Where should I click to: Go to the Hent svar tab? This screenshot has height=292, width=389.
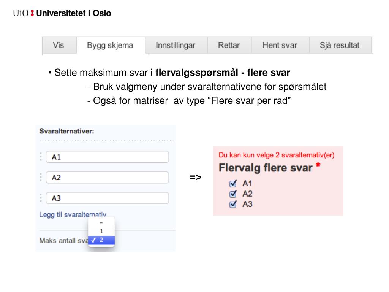point(280,45)
